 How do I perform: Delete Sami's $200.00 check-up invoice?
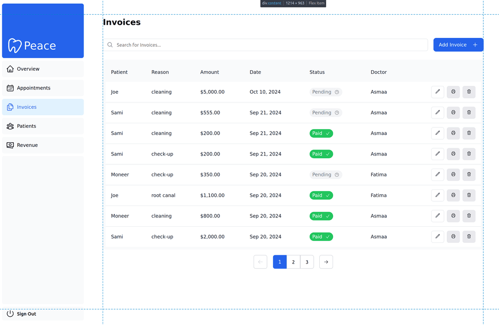point(469,154)
